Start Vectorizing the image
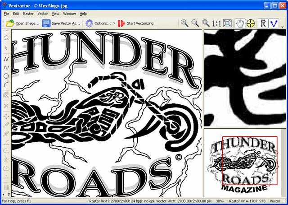The width and height of the screenshot is (288, 205). click(136, 23)
